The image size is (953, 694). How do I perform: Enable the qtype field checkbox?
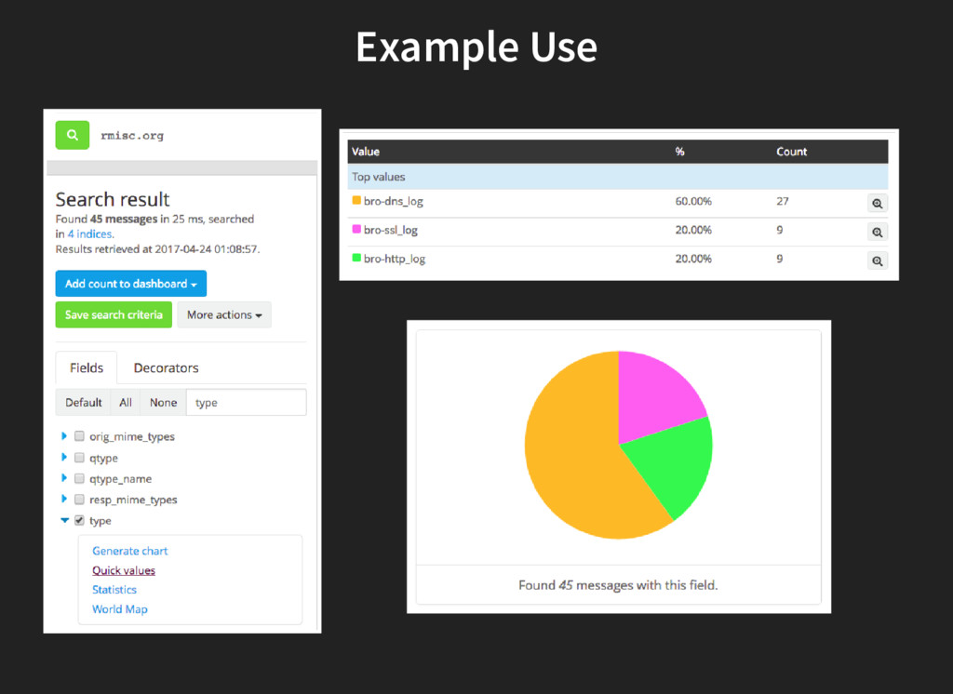[x=79, y=458]
